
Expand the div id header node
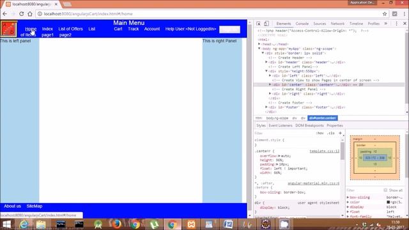coord(266,62)
